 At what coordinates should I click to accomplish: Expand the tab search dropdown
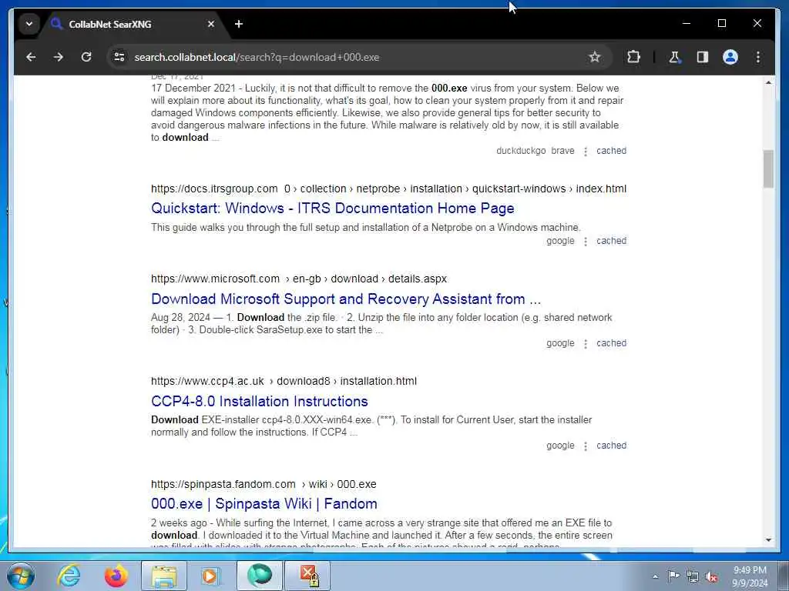29,24
